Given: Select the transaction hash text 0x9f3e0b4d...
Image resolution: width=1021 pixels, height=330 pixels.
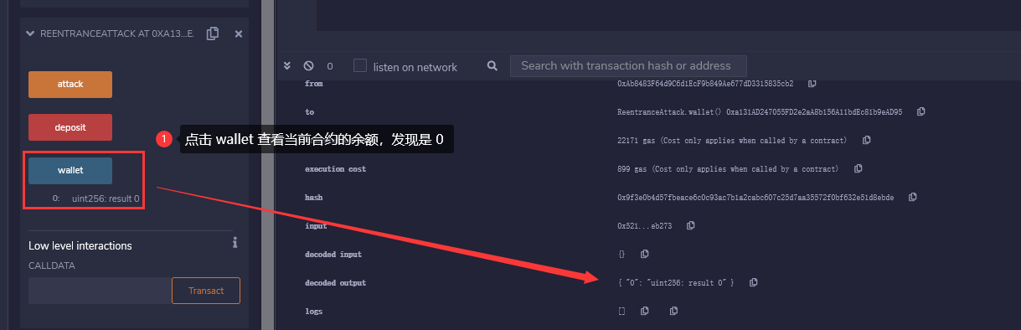Looking at the screenshot, I should (755, 197).
